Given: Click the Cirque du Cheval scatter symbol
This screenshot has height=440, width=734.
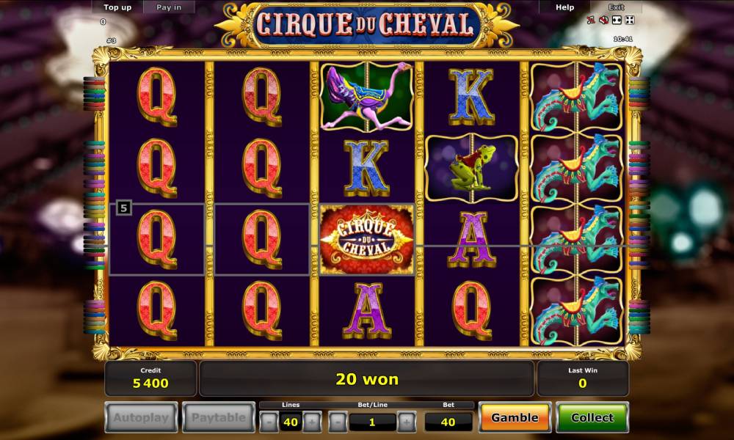Looking at the screenshot, I should (367, 239).
